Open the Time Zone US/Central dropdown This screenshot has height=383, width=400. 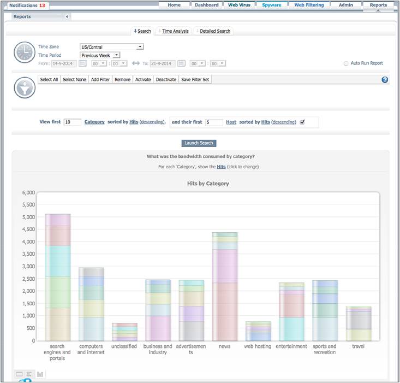click(112, 47)
